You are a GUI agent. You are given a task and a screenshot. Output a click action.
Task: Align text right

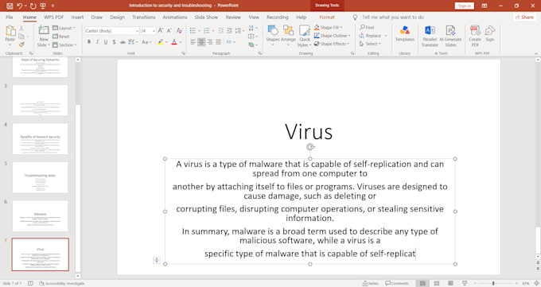(x=210, y=42)
